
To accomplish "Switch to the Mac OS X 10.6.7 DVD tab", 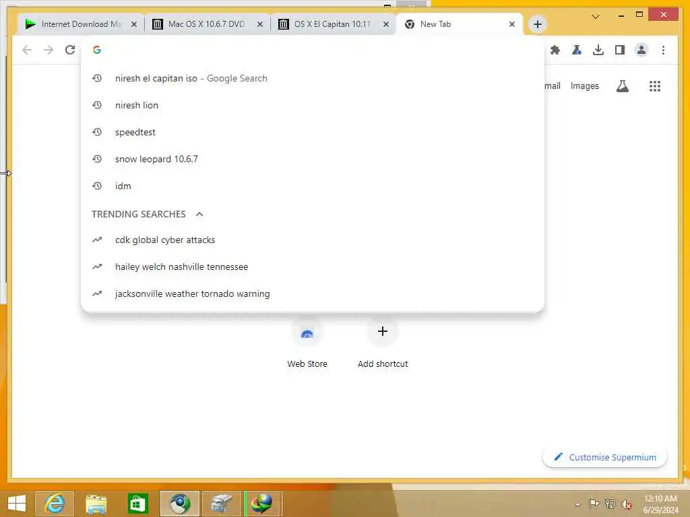I will [x=206, y=24].
